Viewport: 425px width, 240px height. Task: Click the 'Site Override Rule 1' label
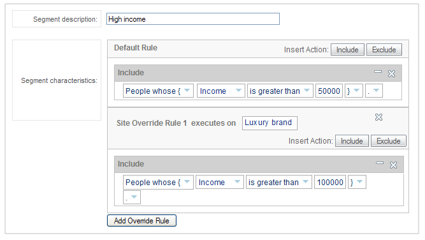click(152, 123)
